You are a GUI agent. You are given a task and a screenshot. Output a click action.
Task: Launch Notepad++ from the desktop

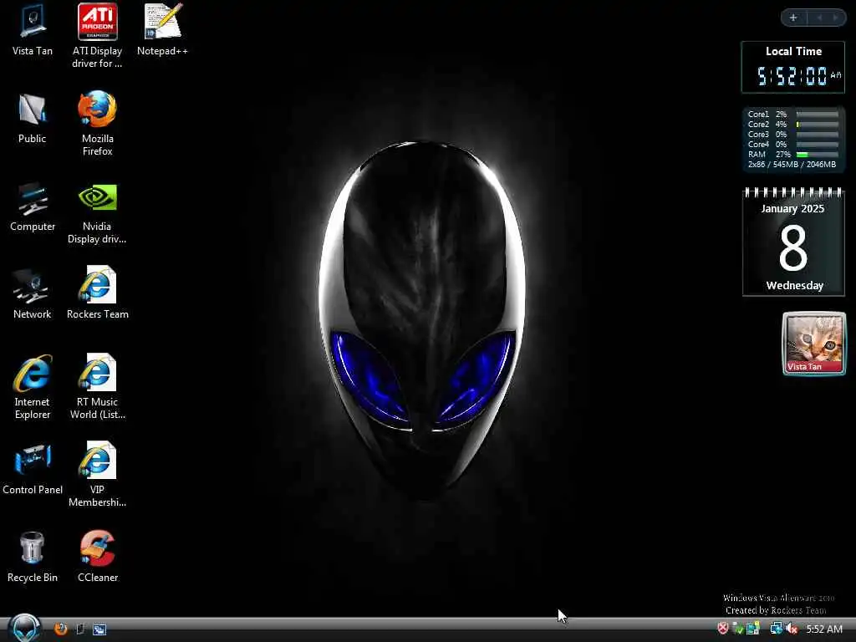point(162,30)
